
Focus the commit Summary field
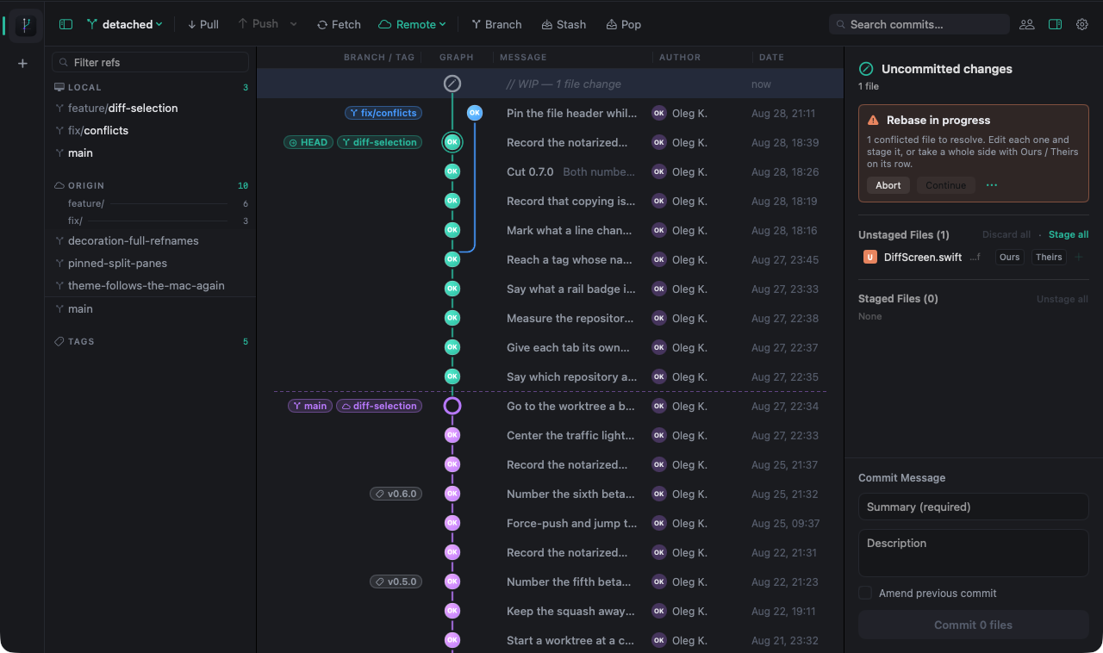pyautogui.click(x=974, y=507)
